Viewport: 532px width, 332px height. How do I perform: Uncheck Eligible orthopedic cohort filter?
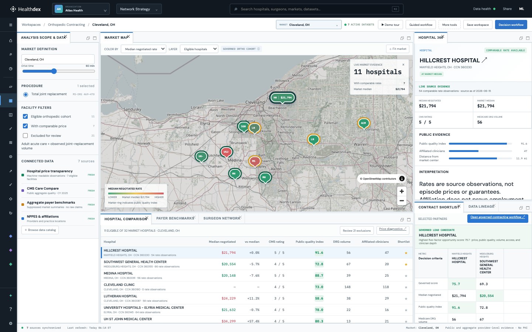click(25, 117)
